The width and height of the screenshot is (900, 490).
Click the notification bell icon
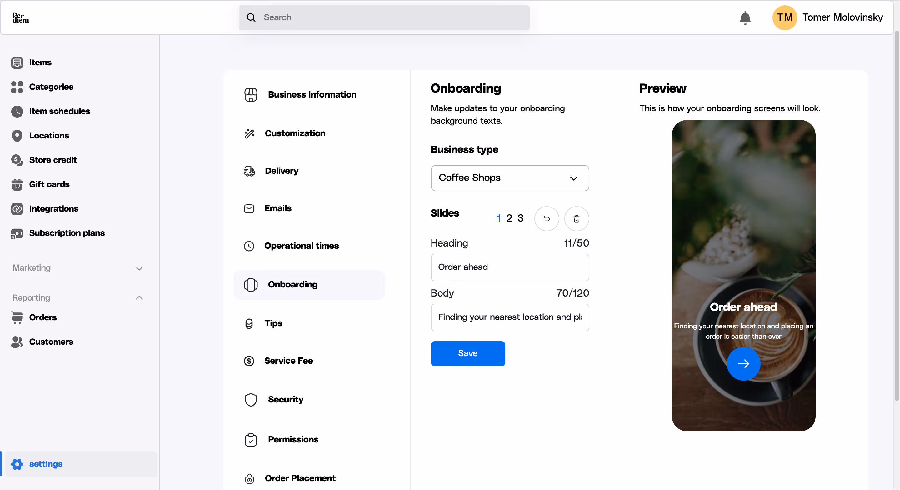click(x=745, y=17)
